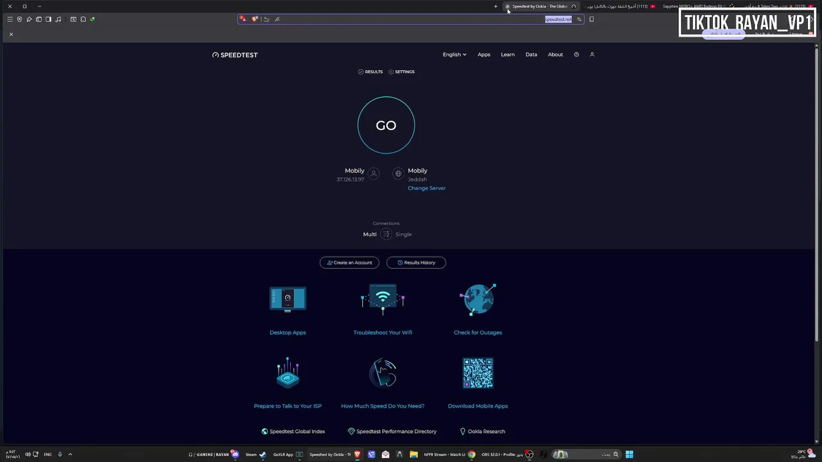Open Steam from the taskbar
This screenshot has height=462, width=822.
click(x=255, y=454)
